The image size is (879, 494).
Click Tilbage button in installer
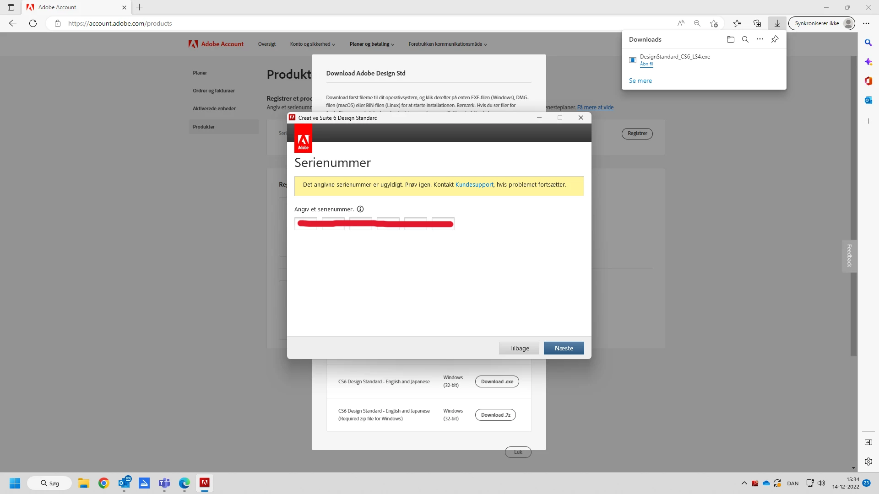coord(519,348)
